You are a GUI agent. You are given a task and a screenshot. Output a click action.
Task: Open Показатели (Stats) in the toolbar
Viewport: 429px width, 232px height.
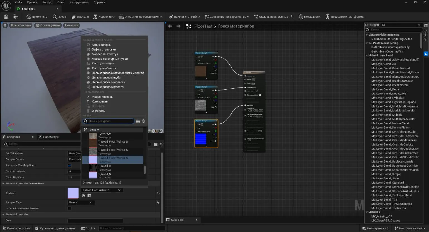pyautogui.click(x=309, y=17)
